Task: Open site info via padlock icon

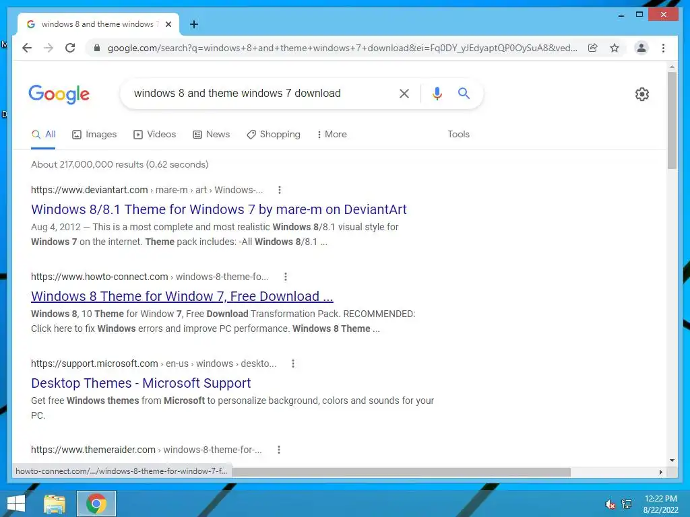Action: tap(97, 48)
